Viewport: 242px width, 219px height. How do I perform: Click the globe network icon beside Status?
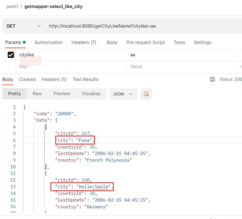point(212,79)
